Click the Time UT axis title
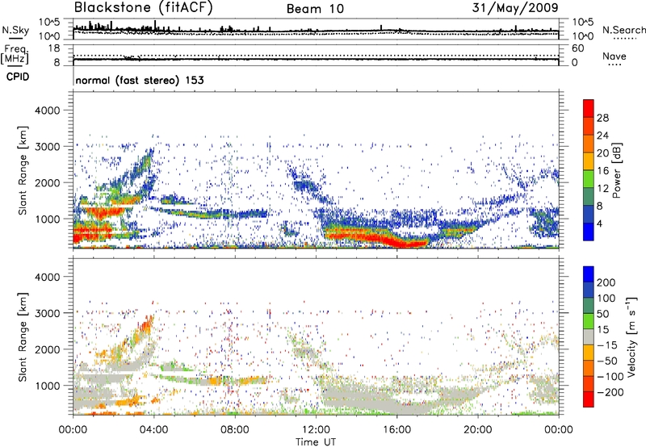 pos(316,441)
